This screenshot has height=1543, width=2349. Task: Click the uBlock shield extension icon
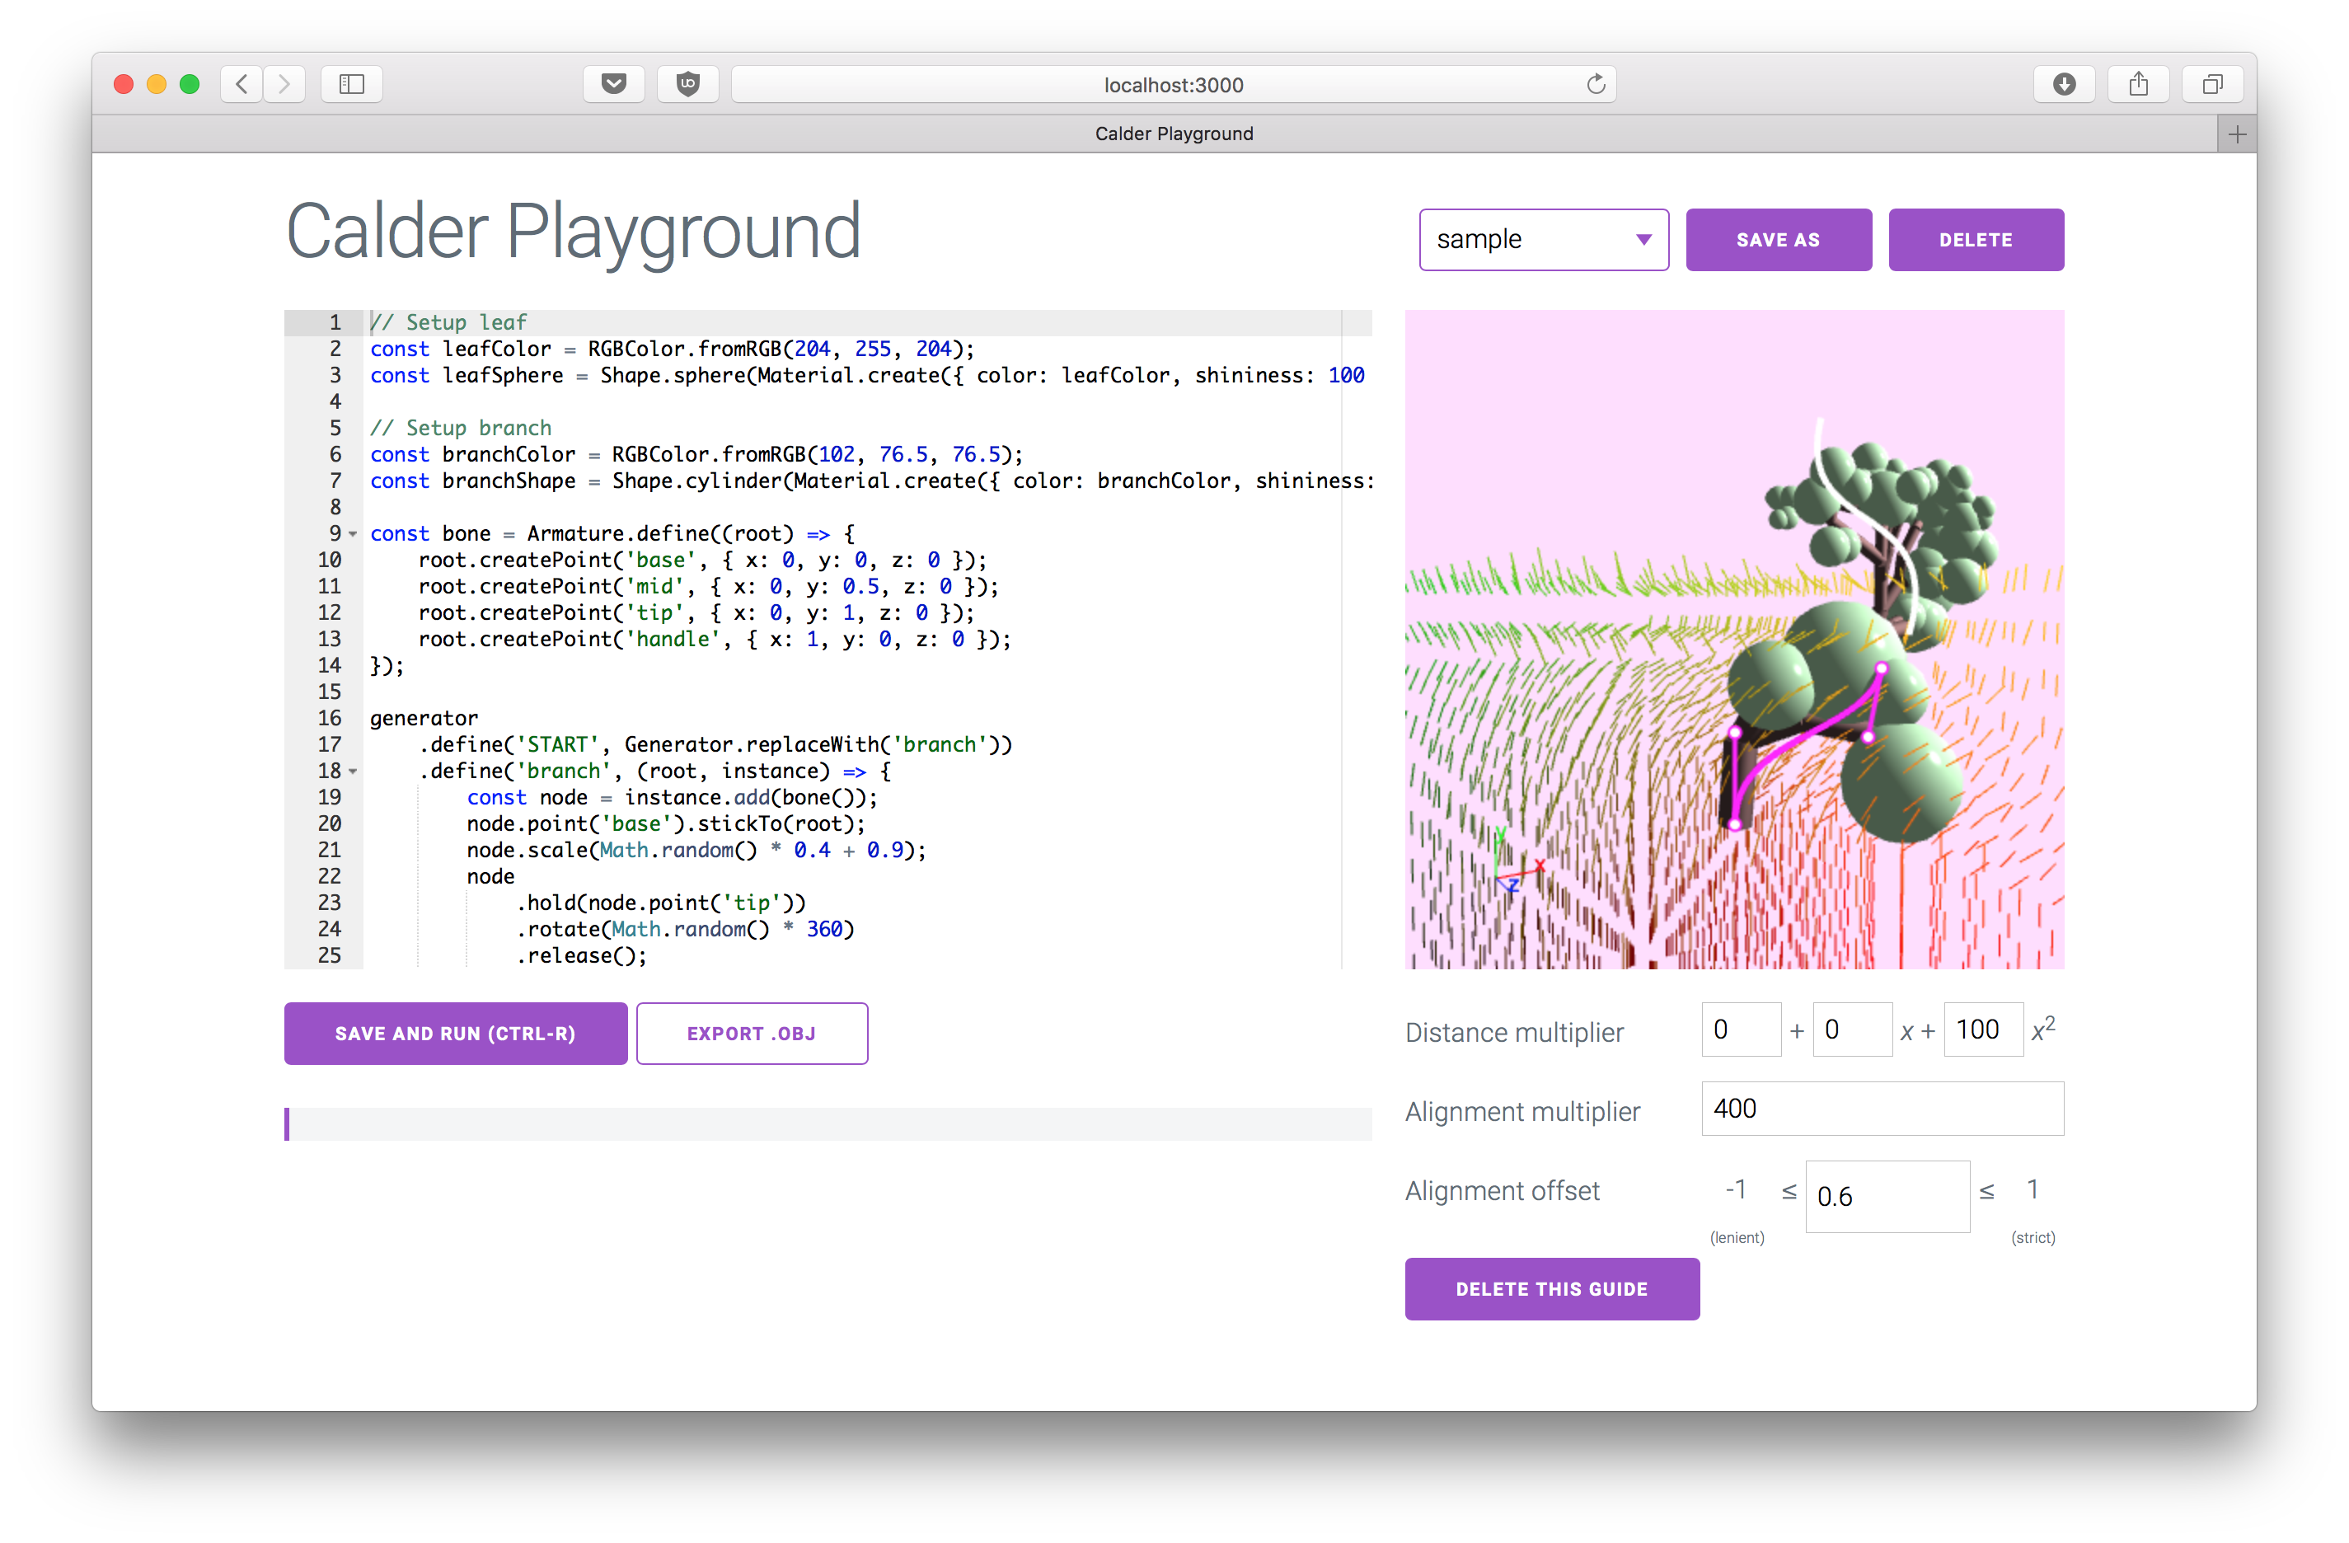(688, 84)
